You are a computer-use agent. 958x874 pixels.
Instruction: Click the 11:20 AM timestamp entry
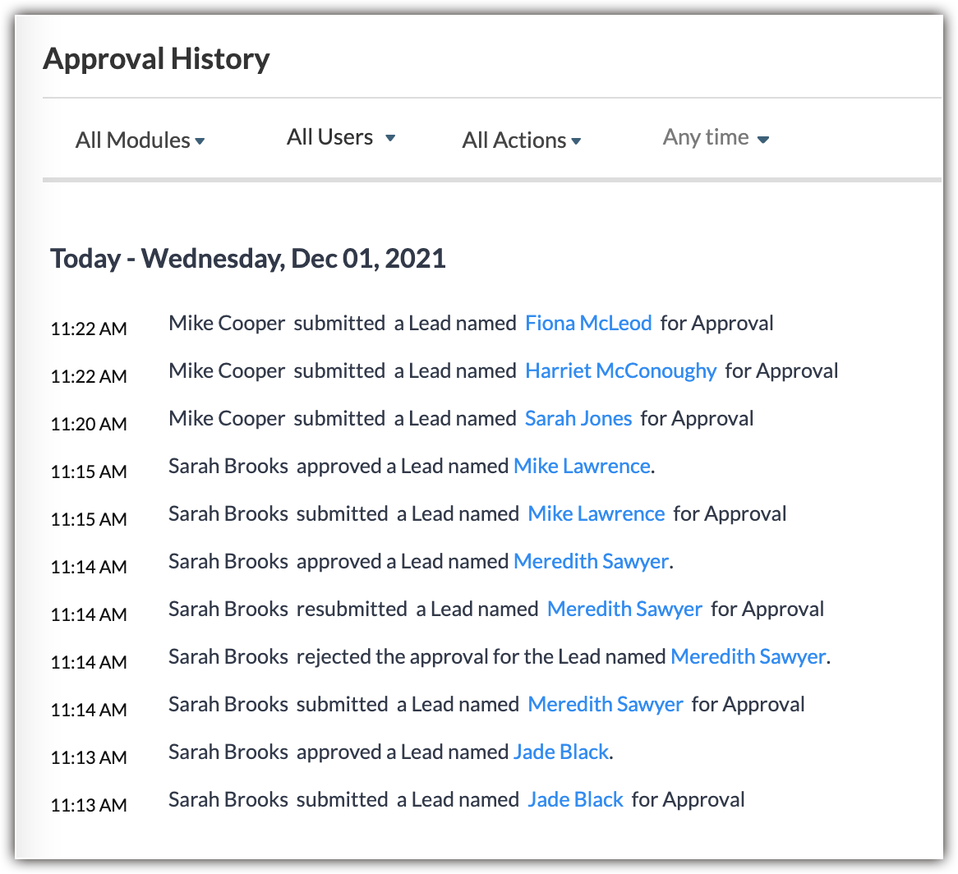89,425
